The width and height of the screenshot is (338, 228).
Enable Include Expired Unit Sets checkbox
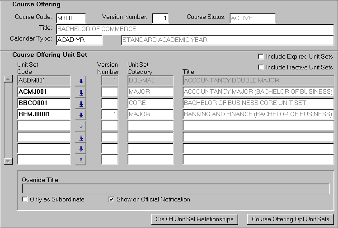click(x=261, y=57)
